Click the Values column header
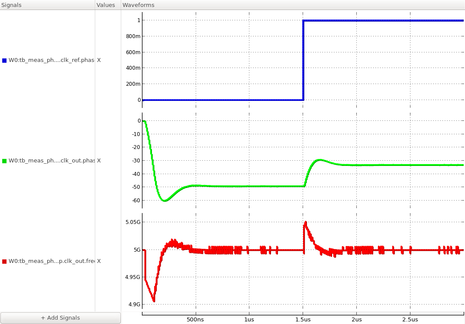465x324 pixels. click(107, 5)
